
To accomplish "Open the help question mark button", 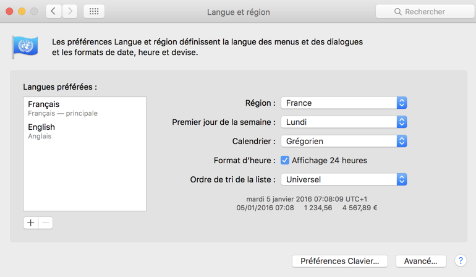I will 460,261.
